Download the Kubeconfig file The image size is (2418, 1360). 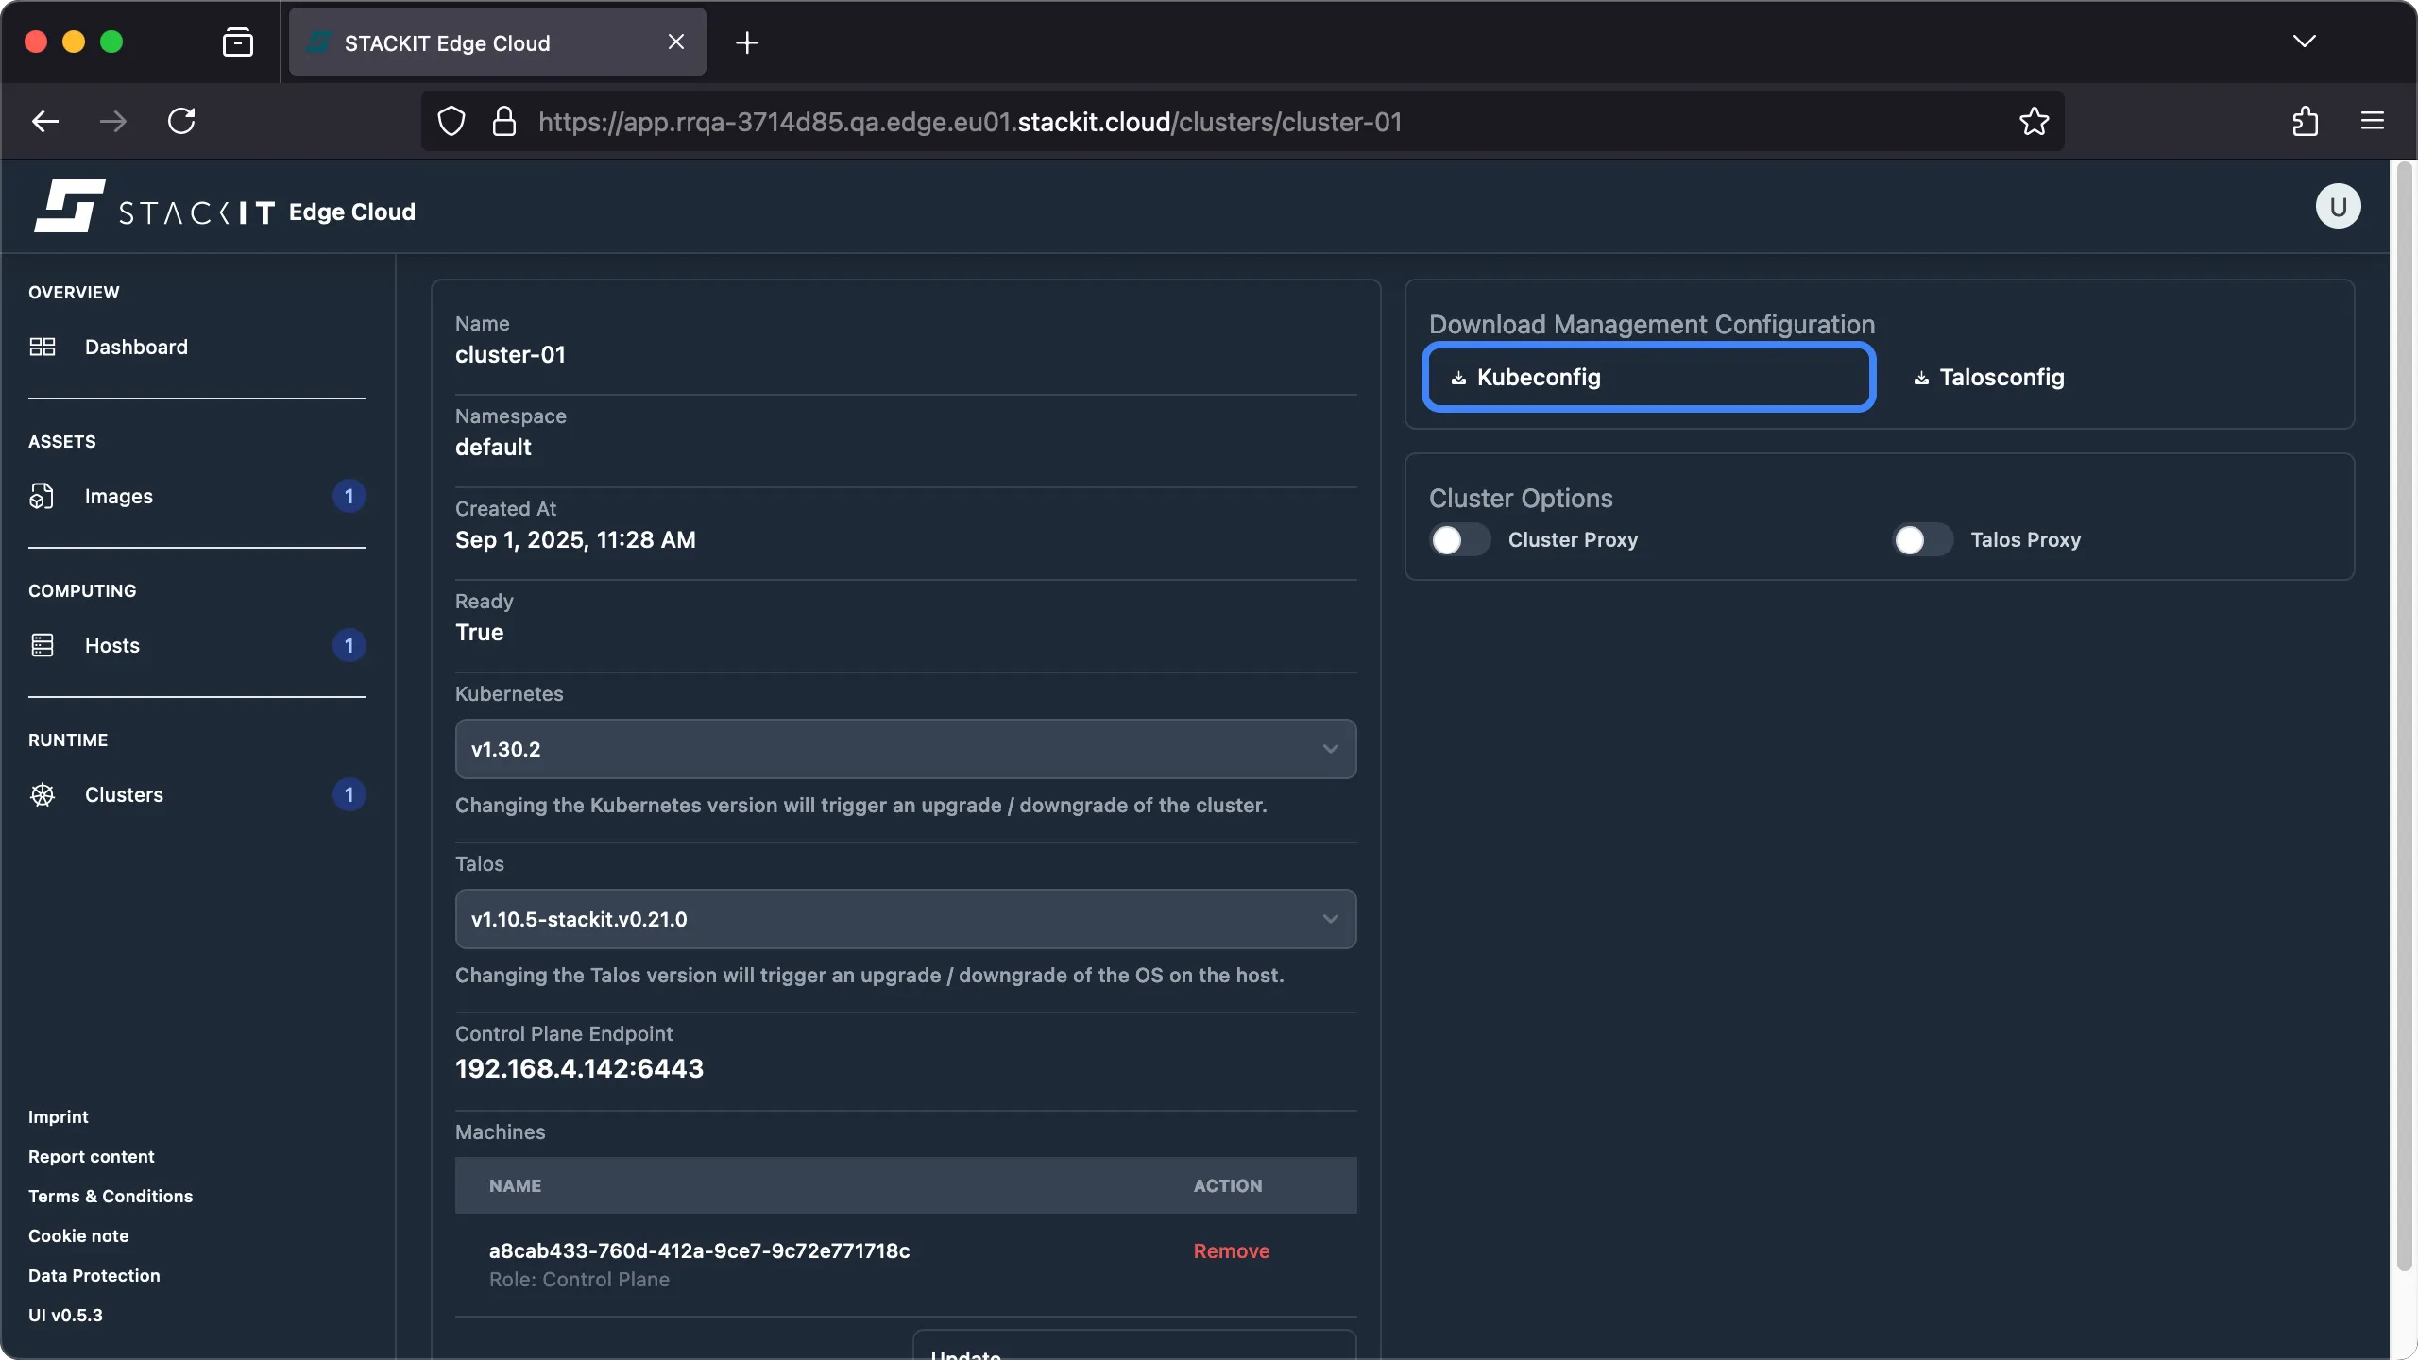[x=1647, y=377]
